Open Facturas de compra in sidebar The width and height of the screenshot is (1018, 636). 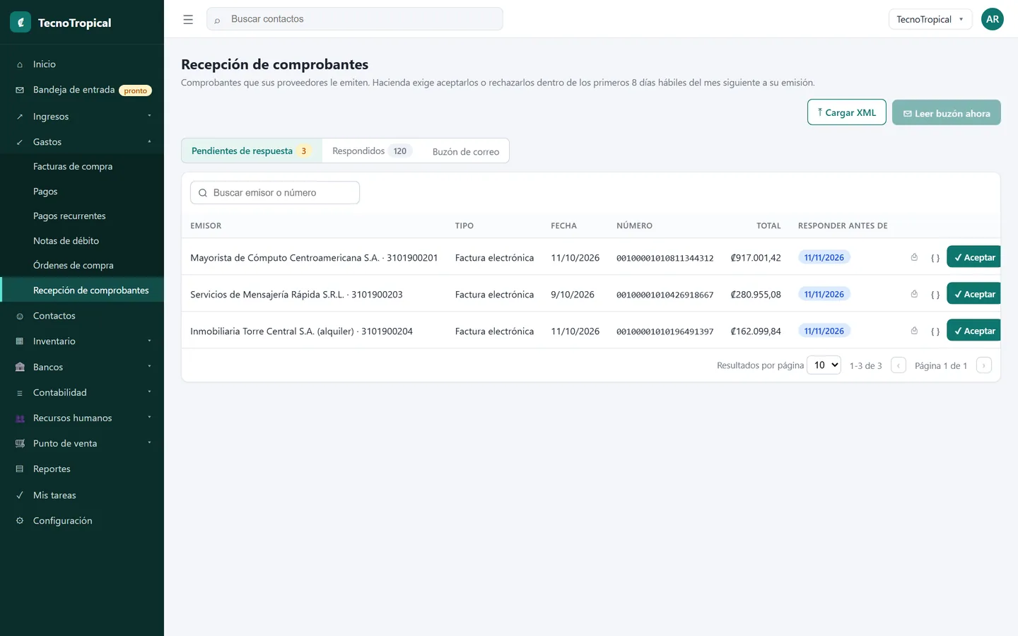point(82,167)
